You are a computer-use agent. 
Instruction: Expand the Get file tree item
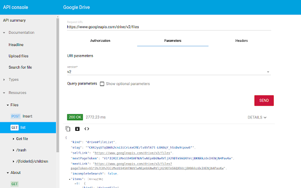(x=14, y=139)
